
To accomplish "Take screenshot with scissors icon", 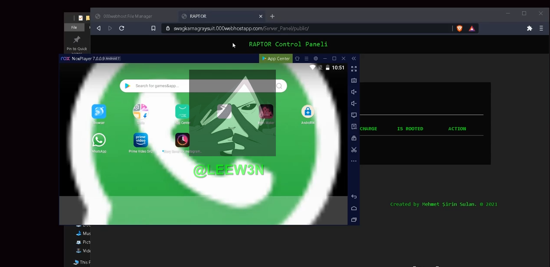I will pos(354,150).
